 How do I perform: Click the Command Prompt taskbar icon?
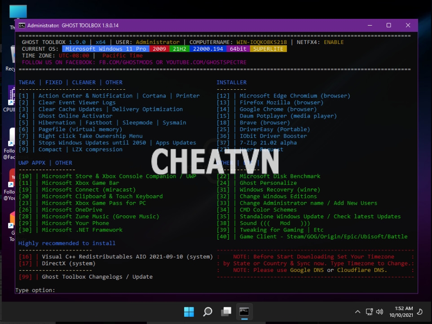point(244,311)
